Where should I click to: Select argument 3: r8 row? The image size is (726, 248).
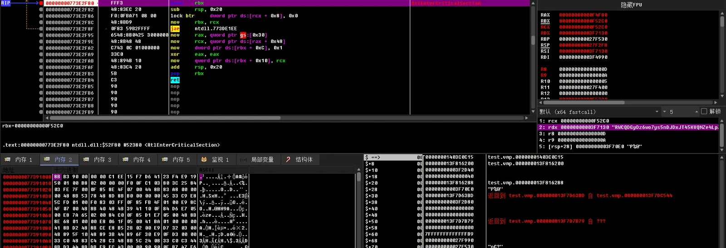[x=628, y=134]
